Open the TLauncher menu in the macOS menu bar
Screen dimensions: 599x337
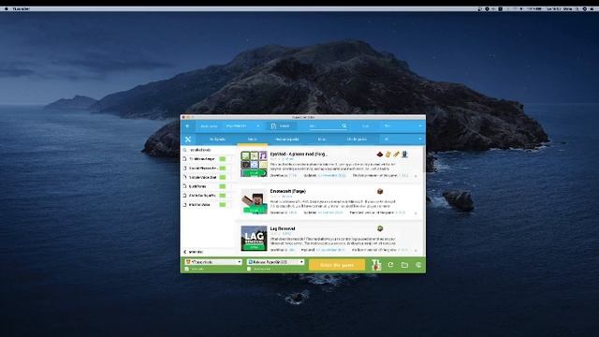click(x=22, y=8)
